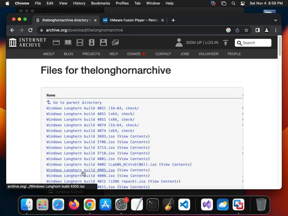Open the Software floppy disk icon
Viewport: 288px width, 216px height.
[x=103, y=42]
